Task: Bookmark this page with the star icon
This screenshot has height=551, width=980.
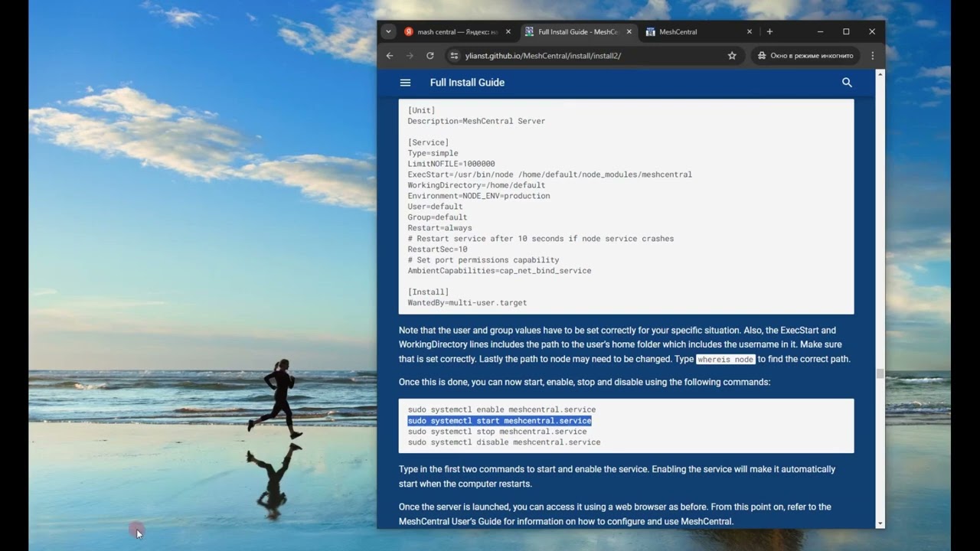Action: pyautogui.click(x=732, y=56)
